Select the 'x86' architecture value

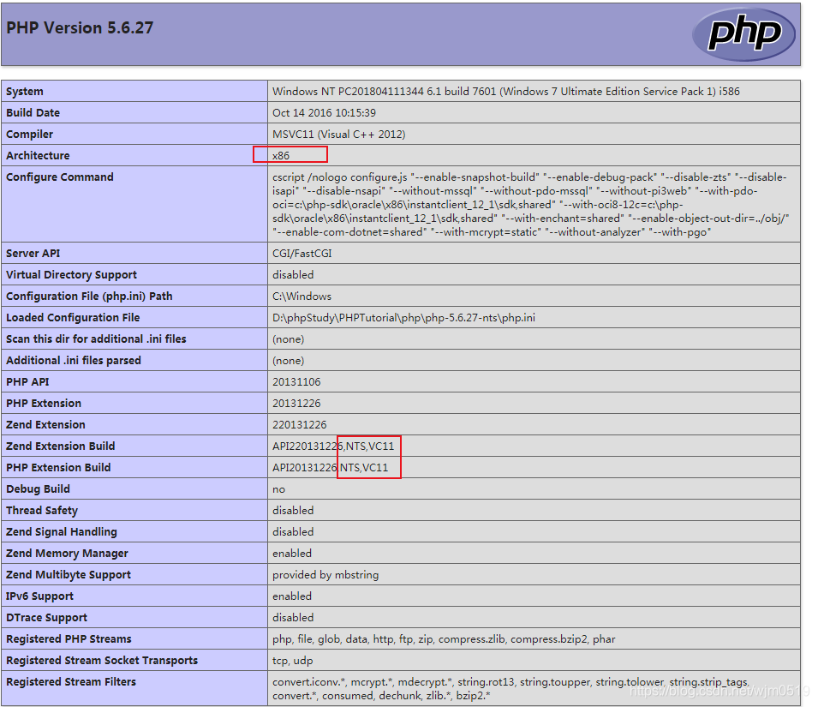tap(281, 155)
